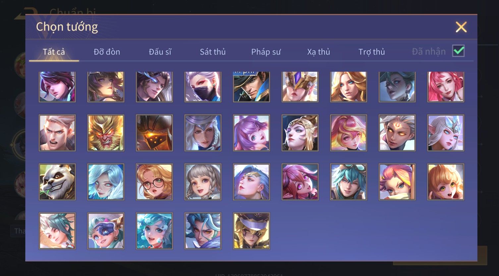Switch to the Đỡ đòn tab
The width and height of the screenshot is (499, 276).
click(107, 52)
